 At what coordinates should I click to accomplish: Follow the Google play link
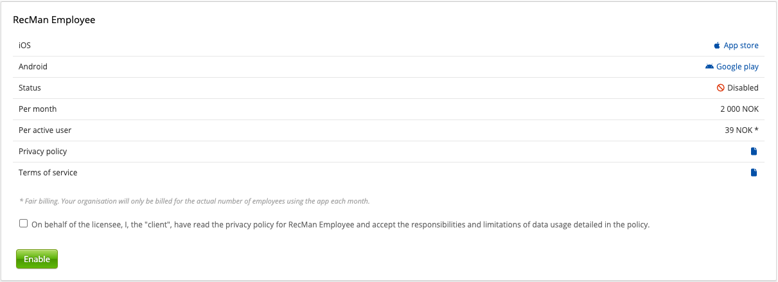pyautogui.click(x=737, y=67)
